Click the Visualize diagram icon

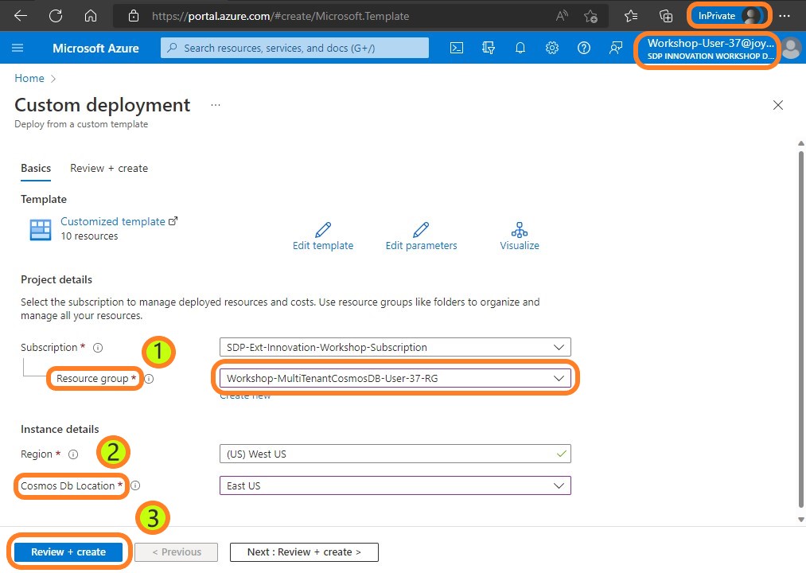(520, 229)
